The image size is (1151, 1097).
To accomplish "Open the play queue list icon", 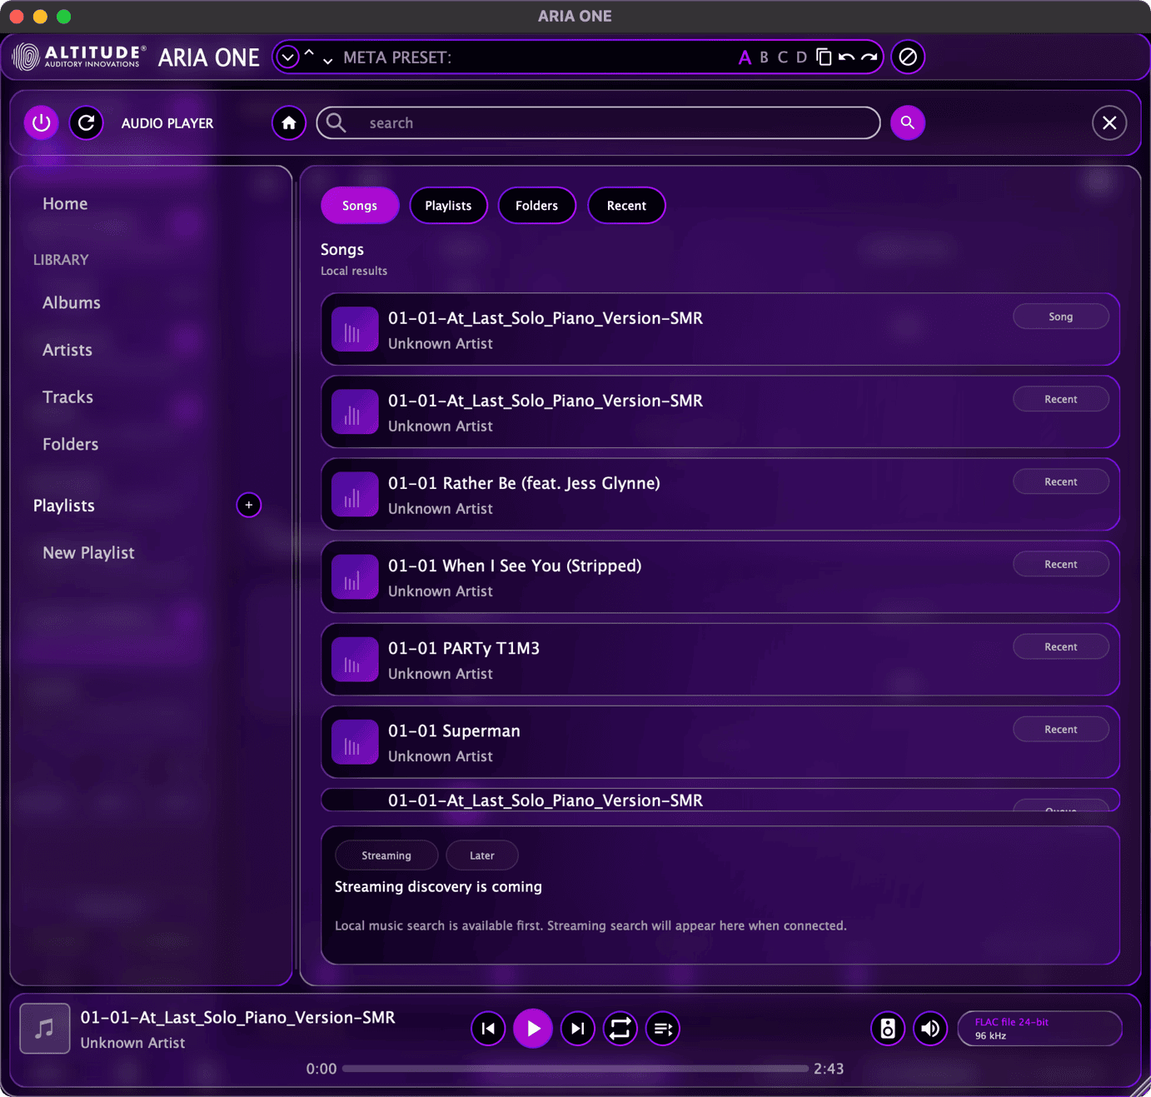I will (x=663, y=1029).
